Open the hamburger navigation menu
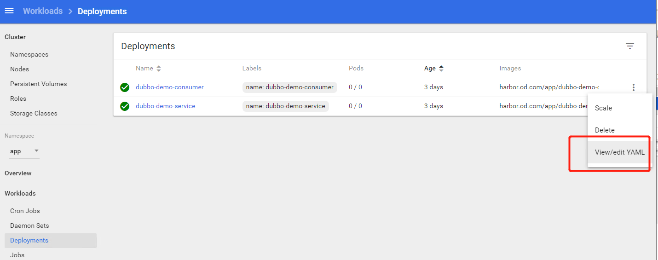 [9, 11]
